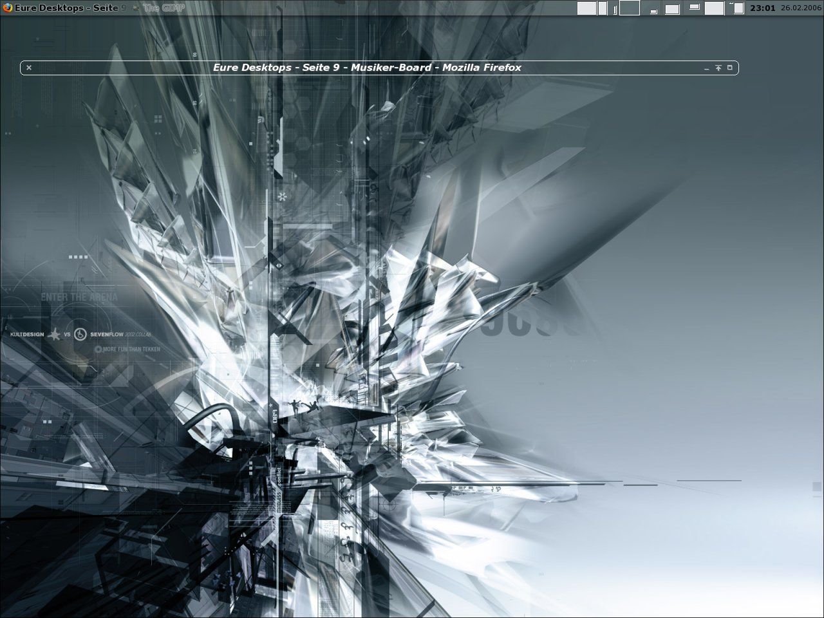Maximize the Mozilla Firefox window
Screen dimensions: 824x618
click(x=730, y=67)
